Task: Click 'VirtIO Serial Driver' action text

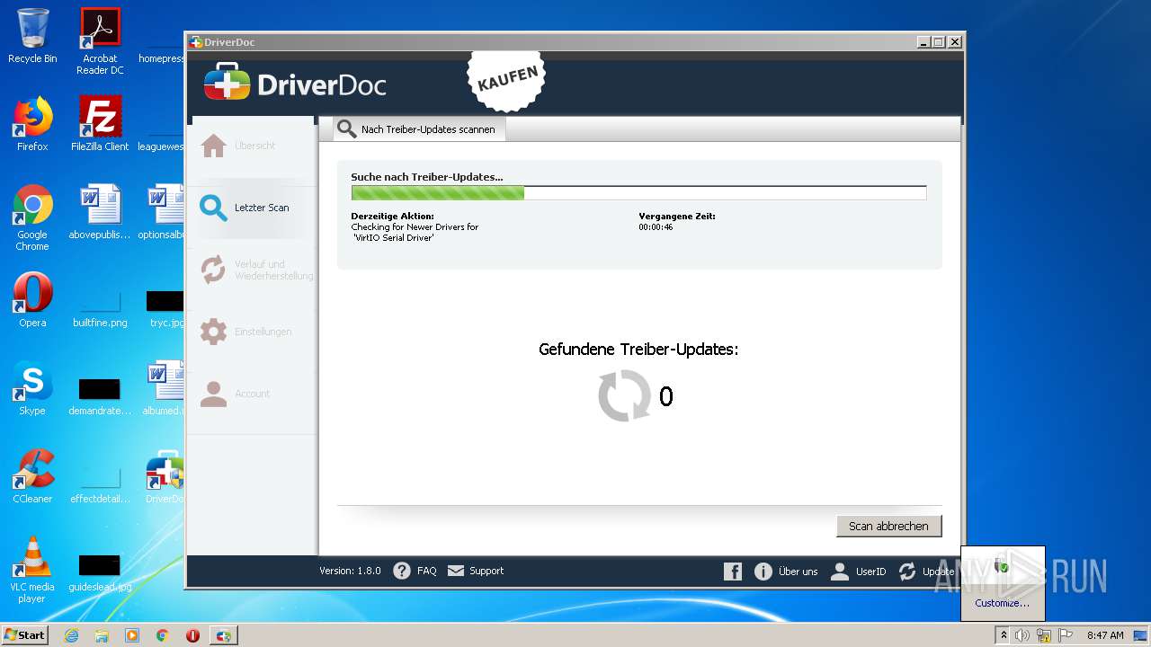Action: [394, 238]
